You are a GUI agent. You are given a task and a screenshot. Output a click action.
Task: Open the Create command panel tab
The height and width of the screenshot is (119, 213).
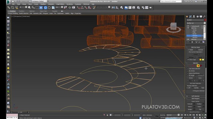click(187, 17)
